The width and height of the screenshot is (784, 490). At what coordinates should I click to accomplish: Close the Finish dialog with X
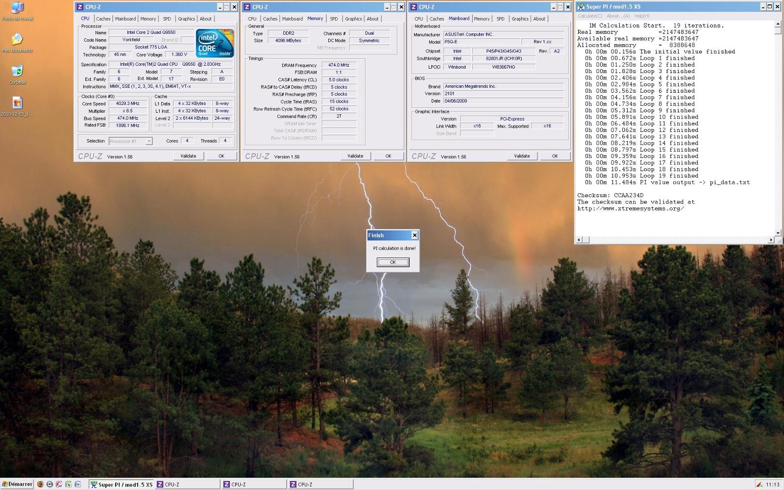(415, 235)
